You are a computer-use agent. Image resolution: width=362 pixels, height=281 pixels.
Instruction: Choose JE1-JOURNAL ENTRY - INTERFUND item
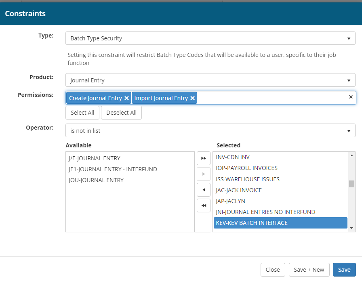tap(113, 169)
